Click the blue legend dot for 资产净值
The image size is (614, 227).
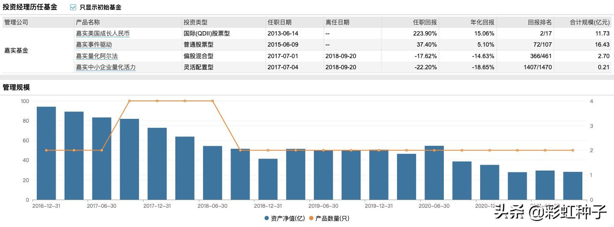pyautogui.click(x=267, y=218)
